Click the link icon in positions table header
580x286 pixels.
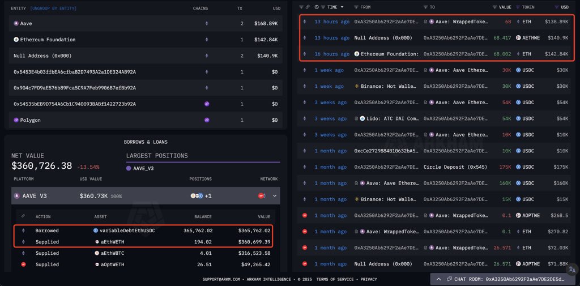coord(23,216)
